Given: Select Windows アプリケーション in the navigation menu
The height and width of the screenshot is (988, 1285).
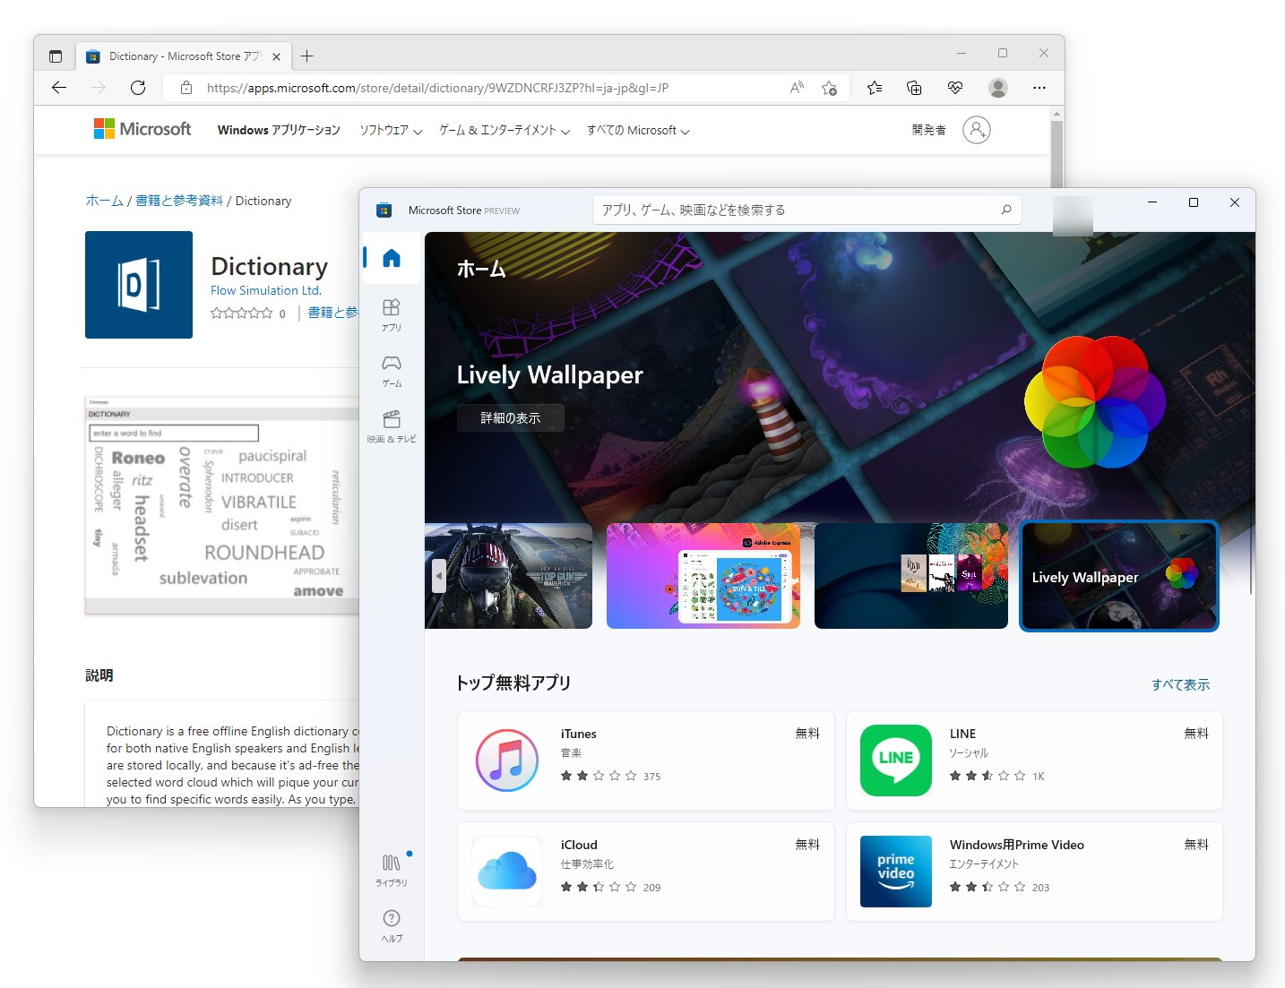Looking at the screenshot, I should click(279, 130).
